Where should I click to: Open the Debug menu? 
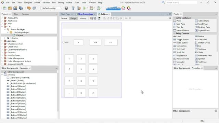61,2
